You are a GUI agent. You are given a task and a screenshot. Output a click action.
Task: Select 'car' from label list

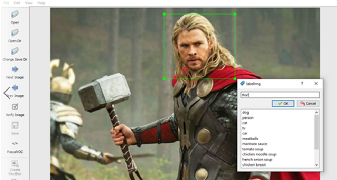click(245, 133)
